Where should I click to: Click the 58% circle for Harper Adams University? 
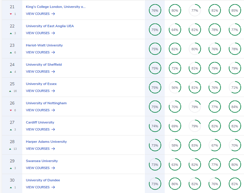(x=175, y=145)
